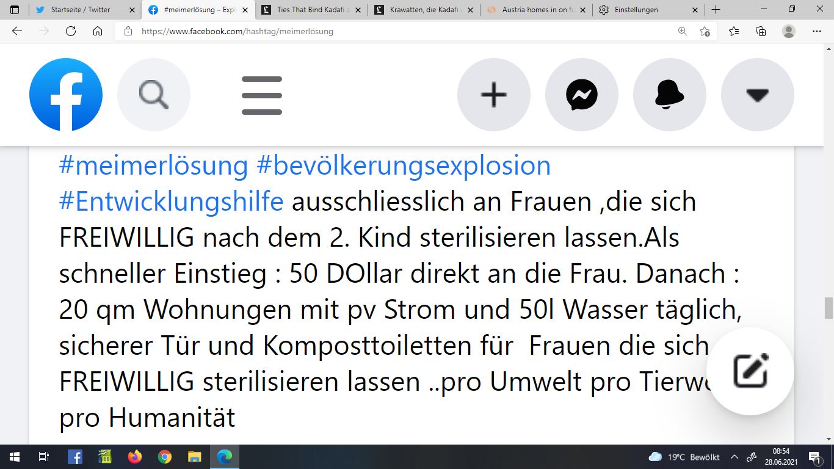Expand the account dropdown arrow
This screenshot has width=834, height=469.
[758, 95]
